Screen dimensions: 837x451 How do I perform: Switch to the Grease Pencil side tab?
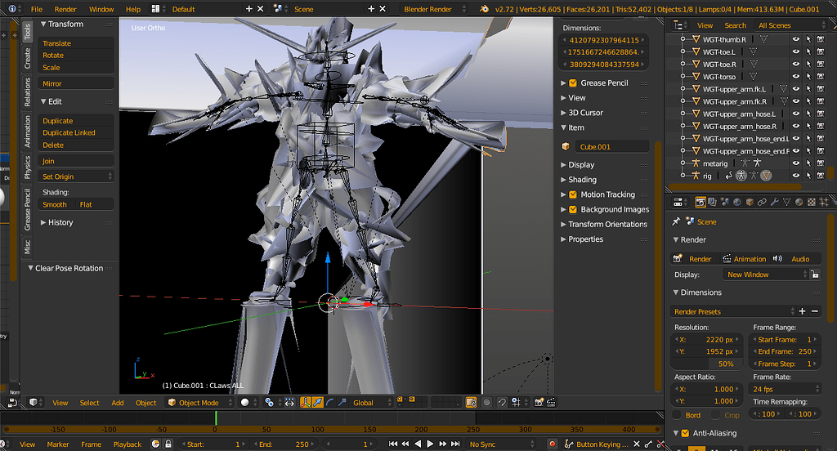[x=27, y=210]
